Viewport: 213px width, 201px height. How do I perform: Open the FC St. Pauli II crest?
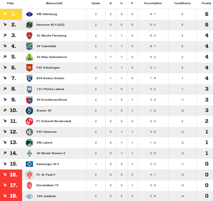(29, 175)
